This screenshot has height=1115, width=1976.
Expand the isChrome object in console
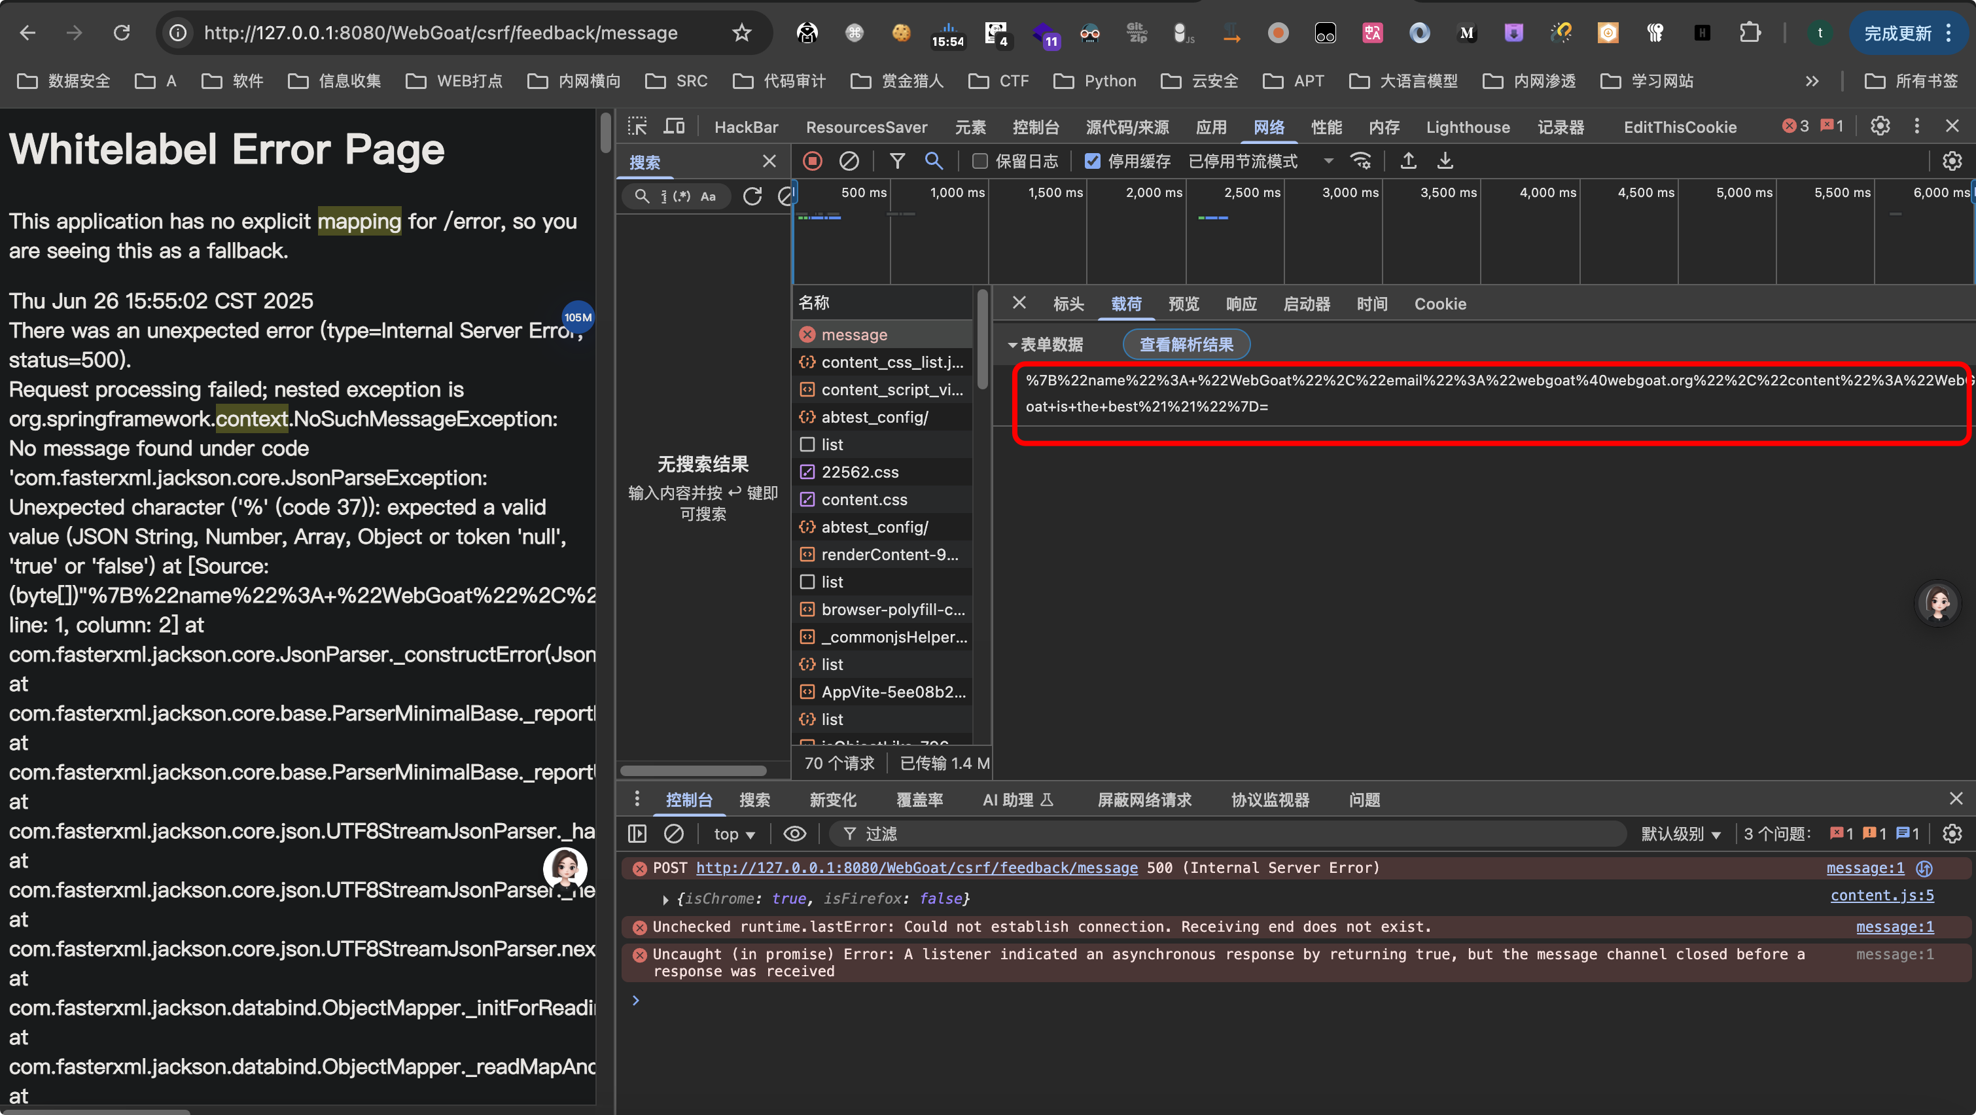tap(665, 898)
